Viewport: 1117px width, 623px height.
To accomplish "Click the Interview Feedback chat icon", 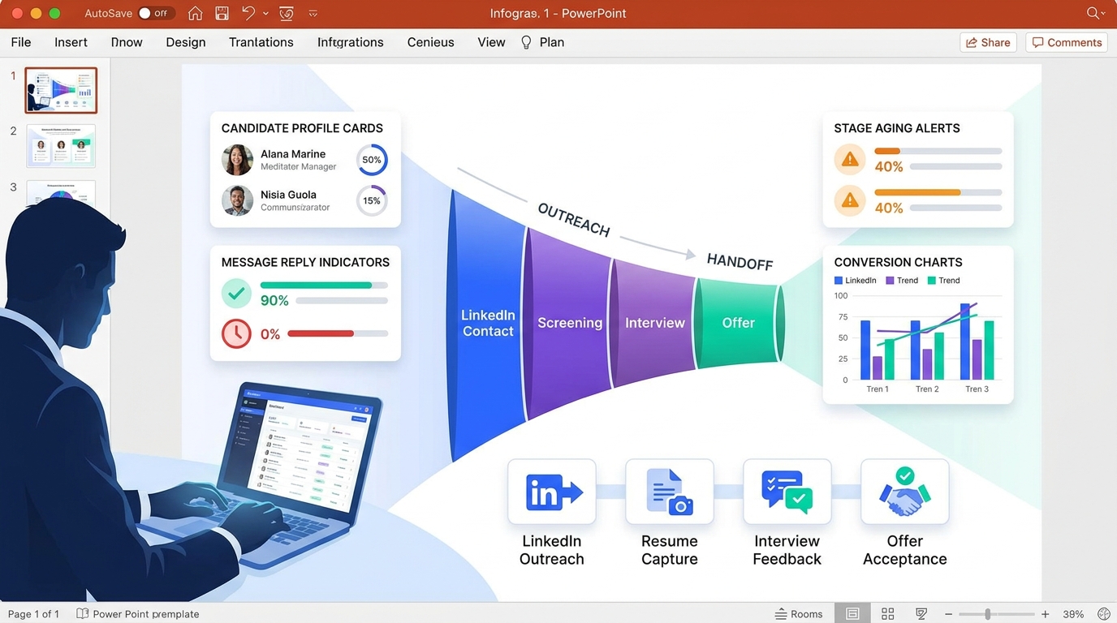I will tap(787, 492).
